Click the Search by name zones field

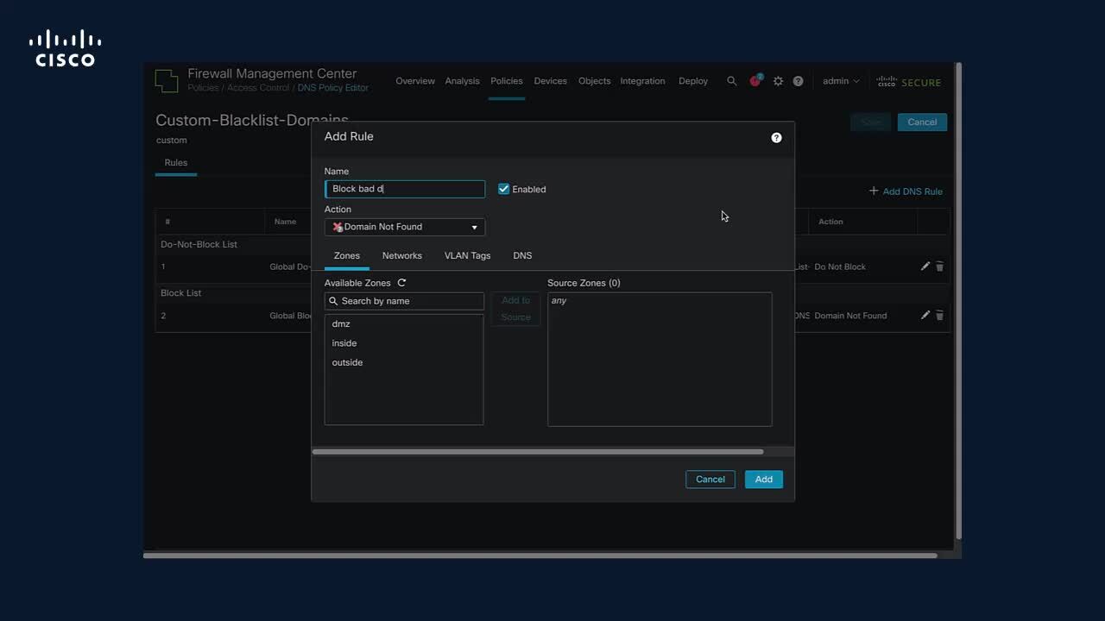pos(404,301)
